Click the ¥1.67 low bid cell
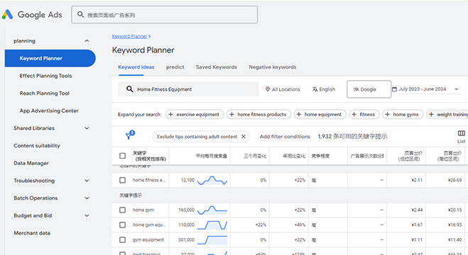 pyautogui.click(x=417, y=225)
